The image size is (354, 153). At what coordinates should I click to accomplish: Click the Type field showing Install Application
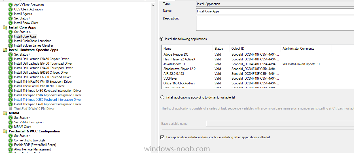click(275, 4)
